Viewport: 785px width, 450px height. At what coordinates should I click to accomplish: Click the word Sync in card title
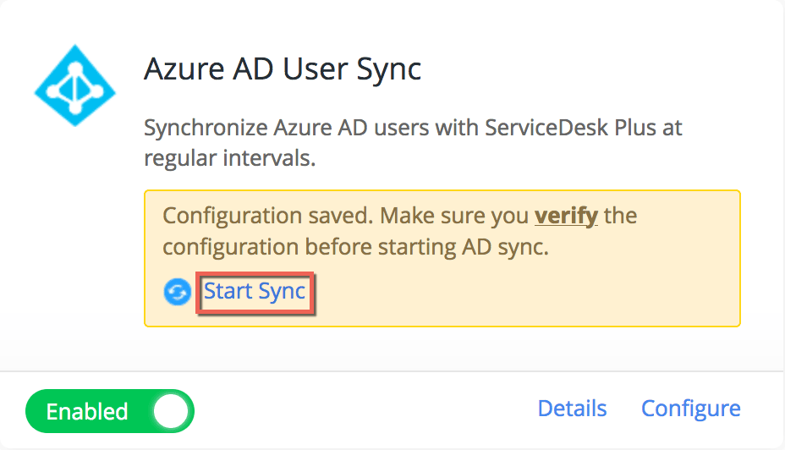coord(388,69)
